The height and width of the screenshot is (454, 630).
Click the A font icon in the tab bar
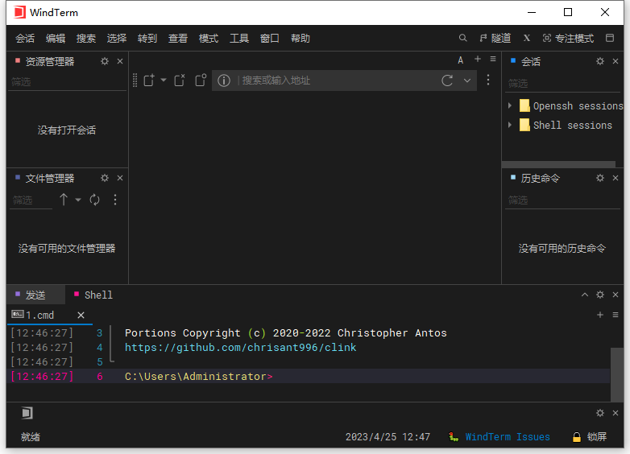461,60
